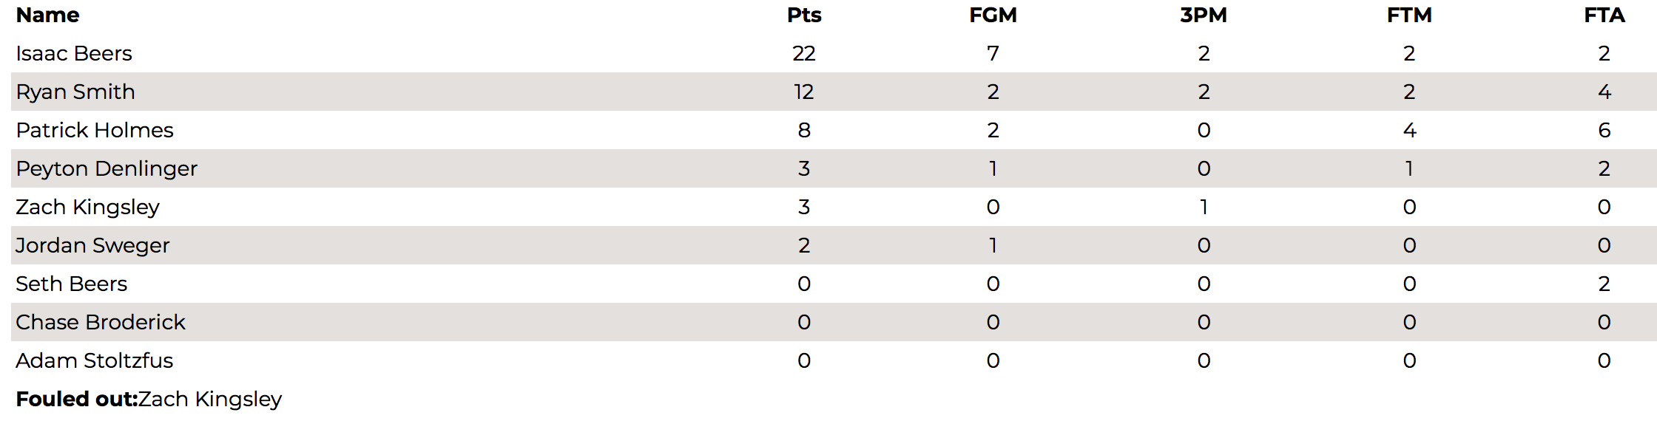Click Ryan Smith's 12 points value
Viewport: 1657px width, 421px height.
[804, 92]
